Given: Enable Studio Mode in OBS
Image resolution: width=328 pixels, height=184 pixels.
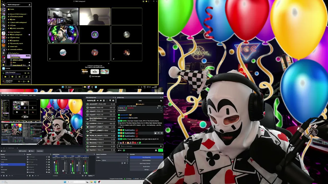Looking at the screenshot, I should (x=146, y=167).
